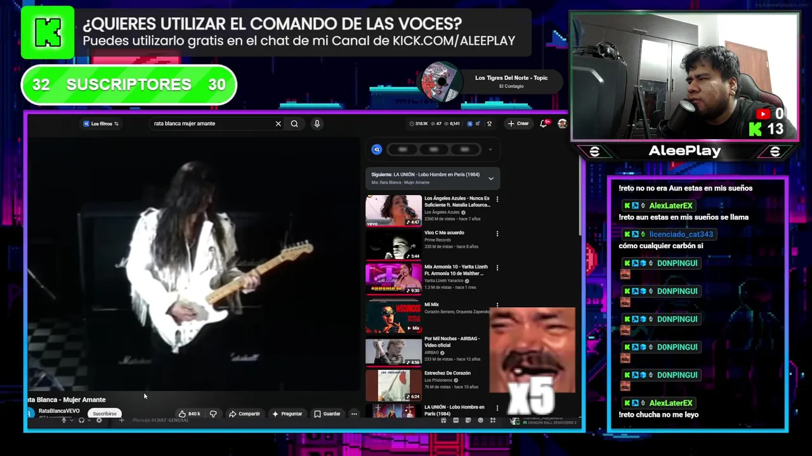Expand the Siguiente mix playlist chevron
Viewport: 812px width, 456px height.
[x=490, y=179]
